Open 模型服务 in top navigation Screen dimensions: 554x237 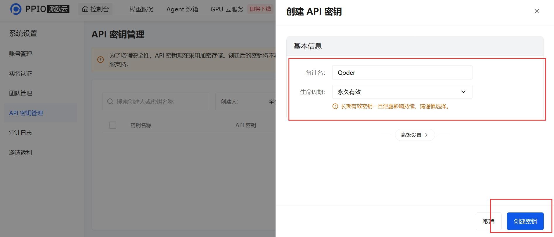tap(142, 9)
